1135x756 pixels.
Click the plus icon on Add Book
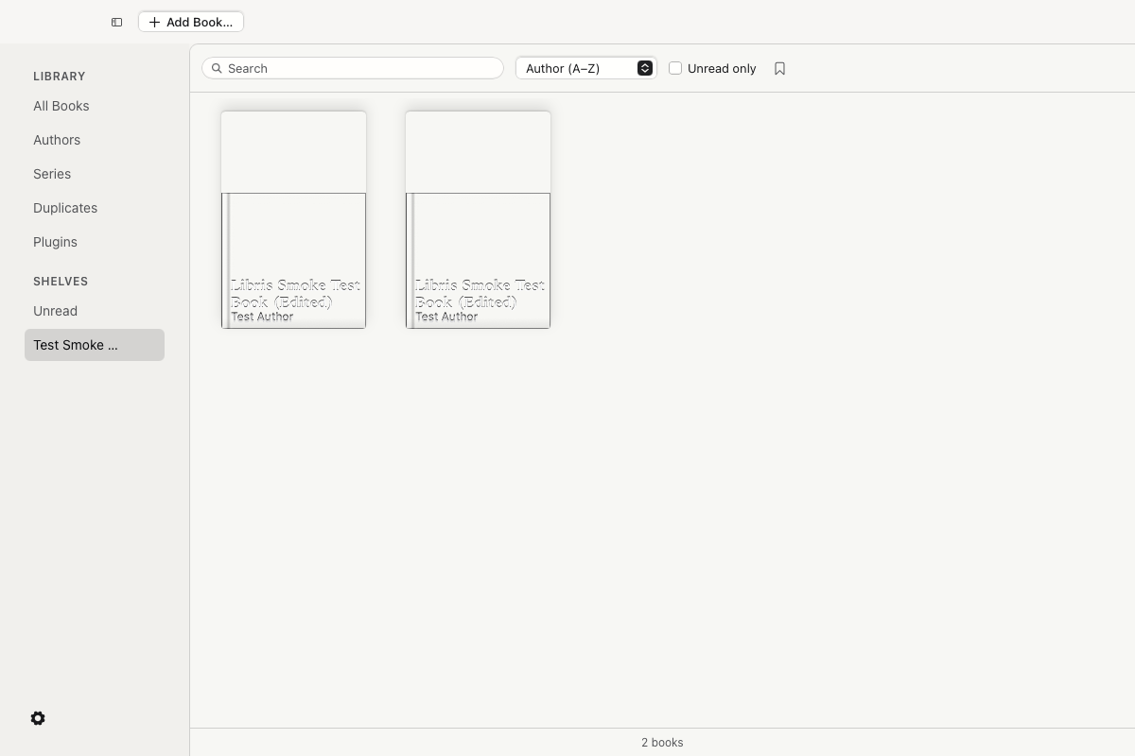coord(154,22)
